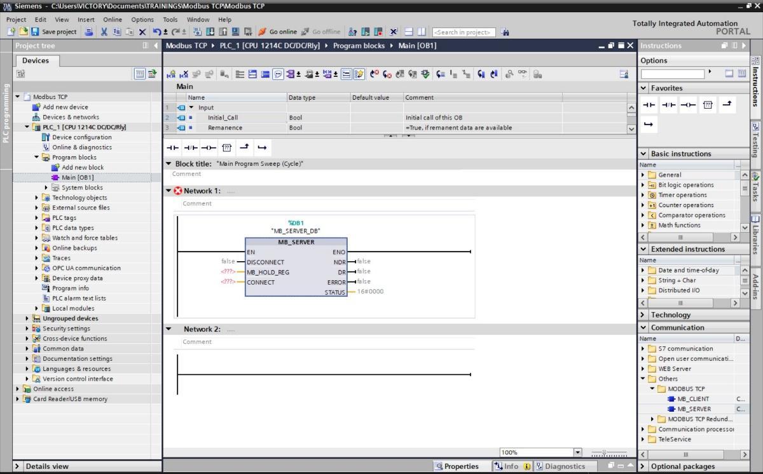Click the Delete network icon in editor toolbar
This screenshot has width=763, height=474.
[x=184, y=74]
